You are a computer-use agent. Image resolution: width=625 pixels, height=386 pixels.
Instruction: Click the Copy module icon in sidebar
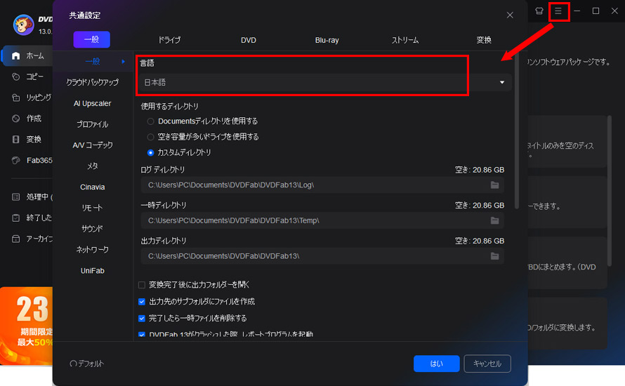[x=16, y=76]
